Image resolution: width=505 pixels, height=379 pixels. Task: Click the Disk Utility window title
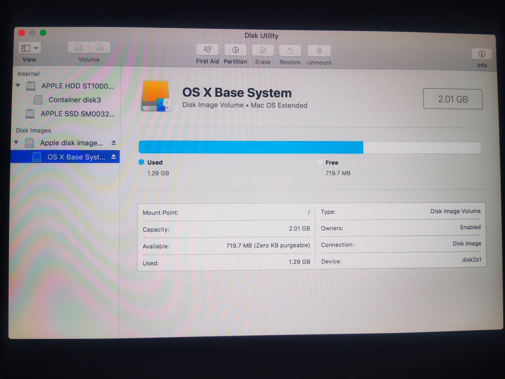261,36
